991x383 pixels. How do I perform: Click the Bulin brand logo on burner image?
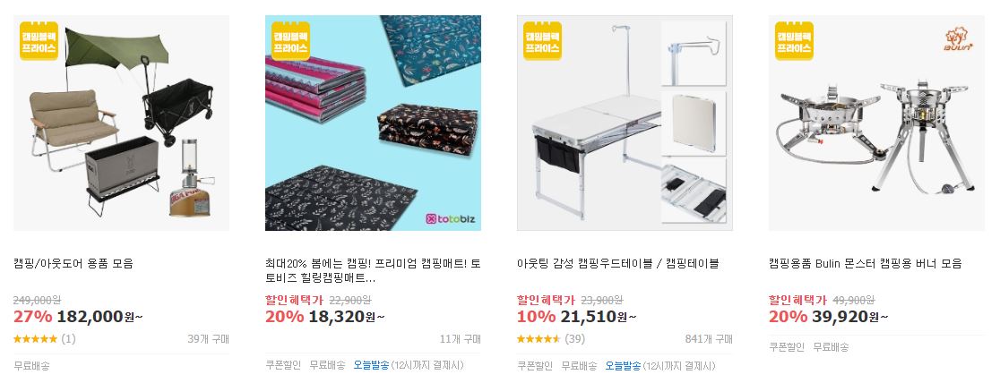coord(958,39)
